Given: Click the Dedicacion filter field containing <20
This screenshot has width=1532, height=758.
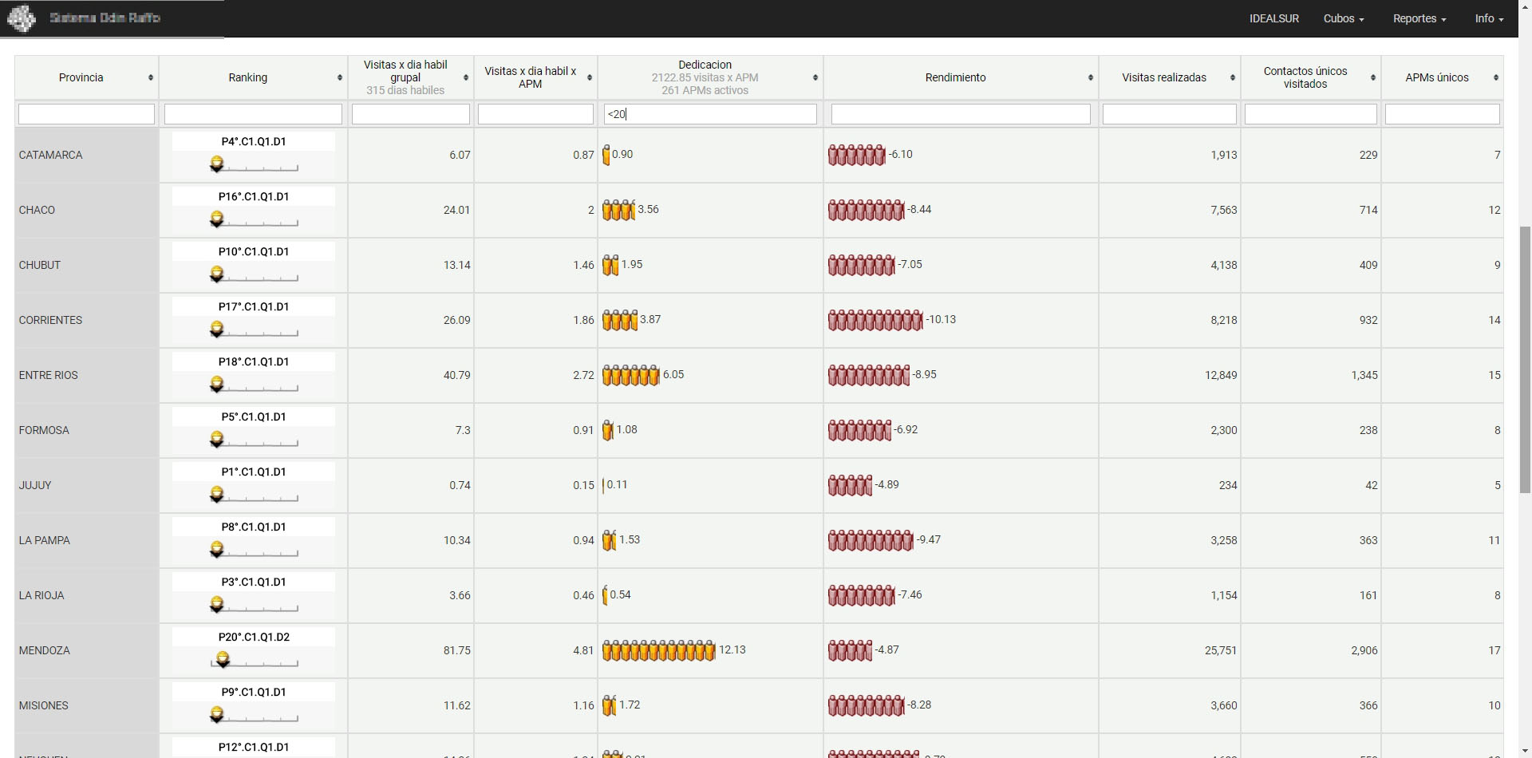Looking at the screenshot, I should click(710, 114).
